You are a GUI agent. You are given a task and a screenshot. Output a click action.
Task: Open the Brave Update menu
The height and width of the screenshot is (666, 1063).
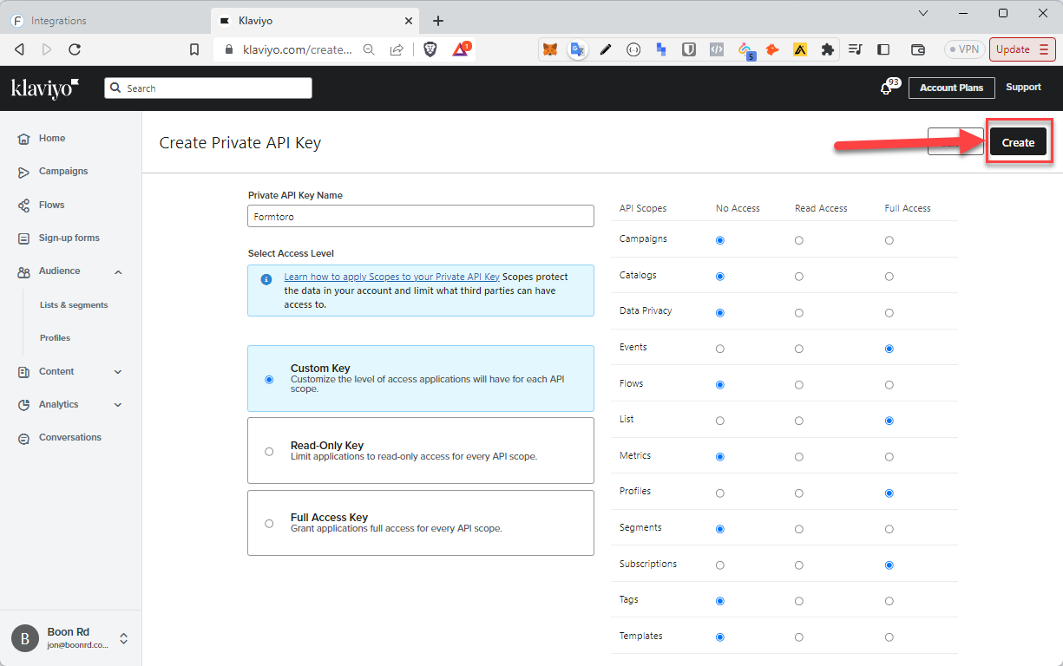1022,49
